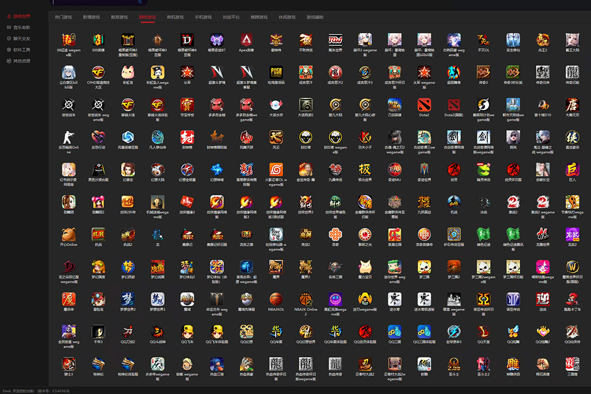Launch the 开心Online bear icon

pos(68,234)
